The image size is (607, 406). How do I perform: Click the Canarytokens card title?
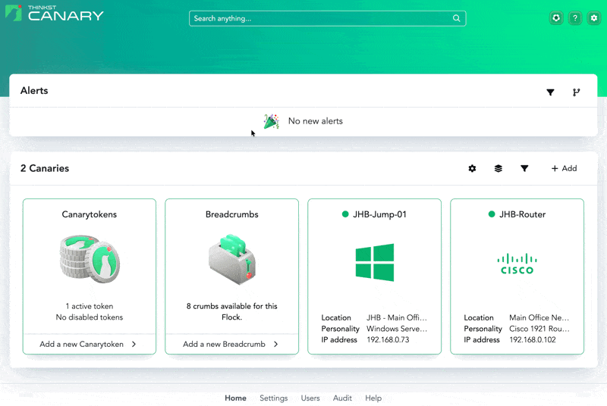coord(90,214)
